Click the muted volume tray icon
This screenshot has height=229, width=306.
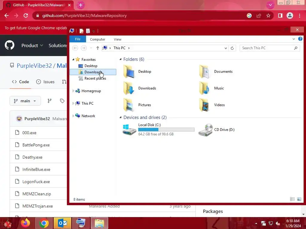[x=278, y=223]
